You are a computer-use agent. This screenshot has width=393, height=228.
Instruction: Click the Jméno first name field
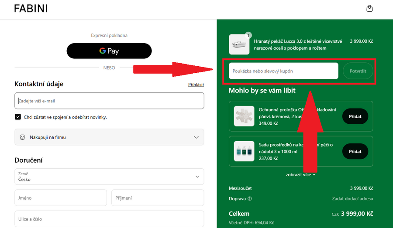[x=61, y=198]
